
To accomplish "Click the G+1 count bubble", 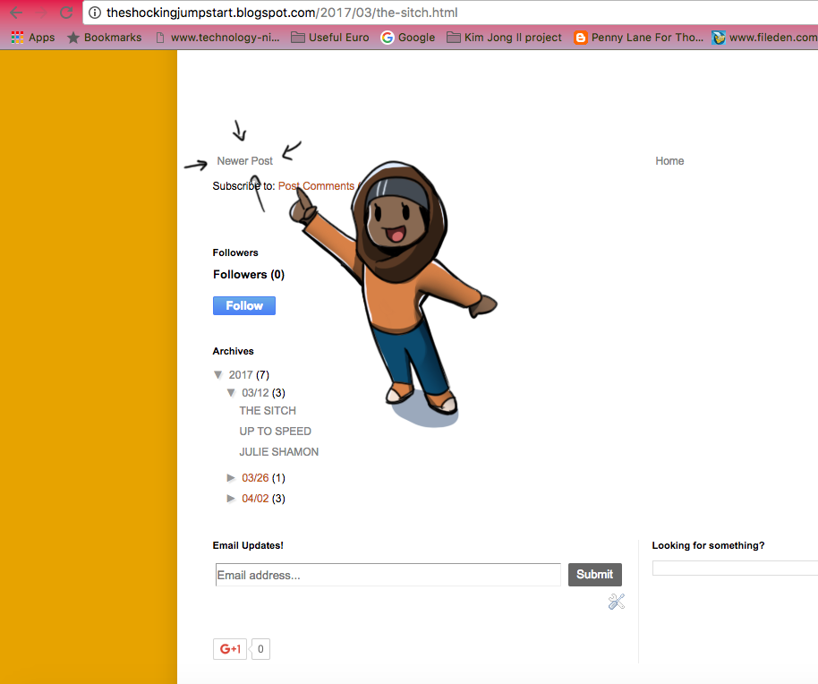I will tap(260, 649).
